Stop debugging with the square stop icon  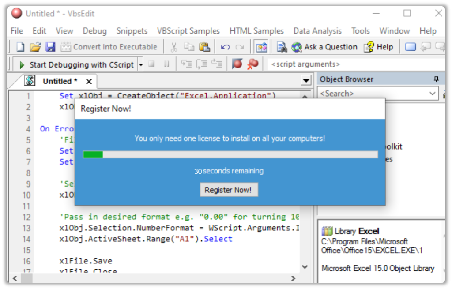point(151,64)
